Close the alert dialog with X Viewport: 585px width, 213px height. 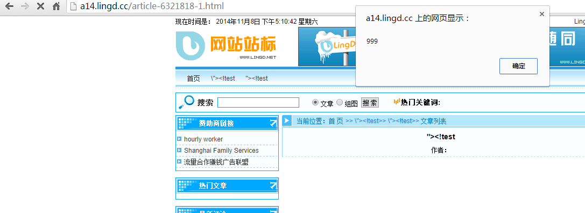pyautogui.click(x=542, y=14)
